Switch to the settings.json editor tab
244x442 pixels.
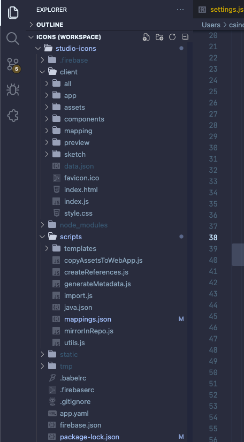pyautogui.click(x=219, y=10)
